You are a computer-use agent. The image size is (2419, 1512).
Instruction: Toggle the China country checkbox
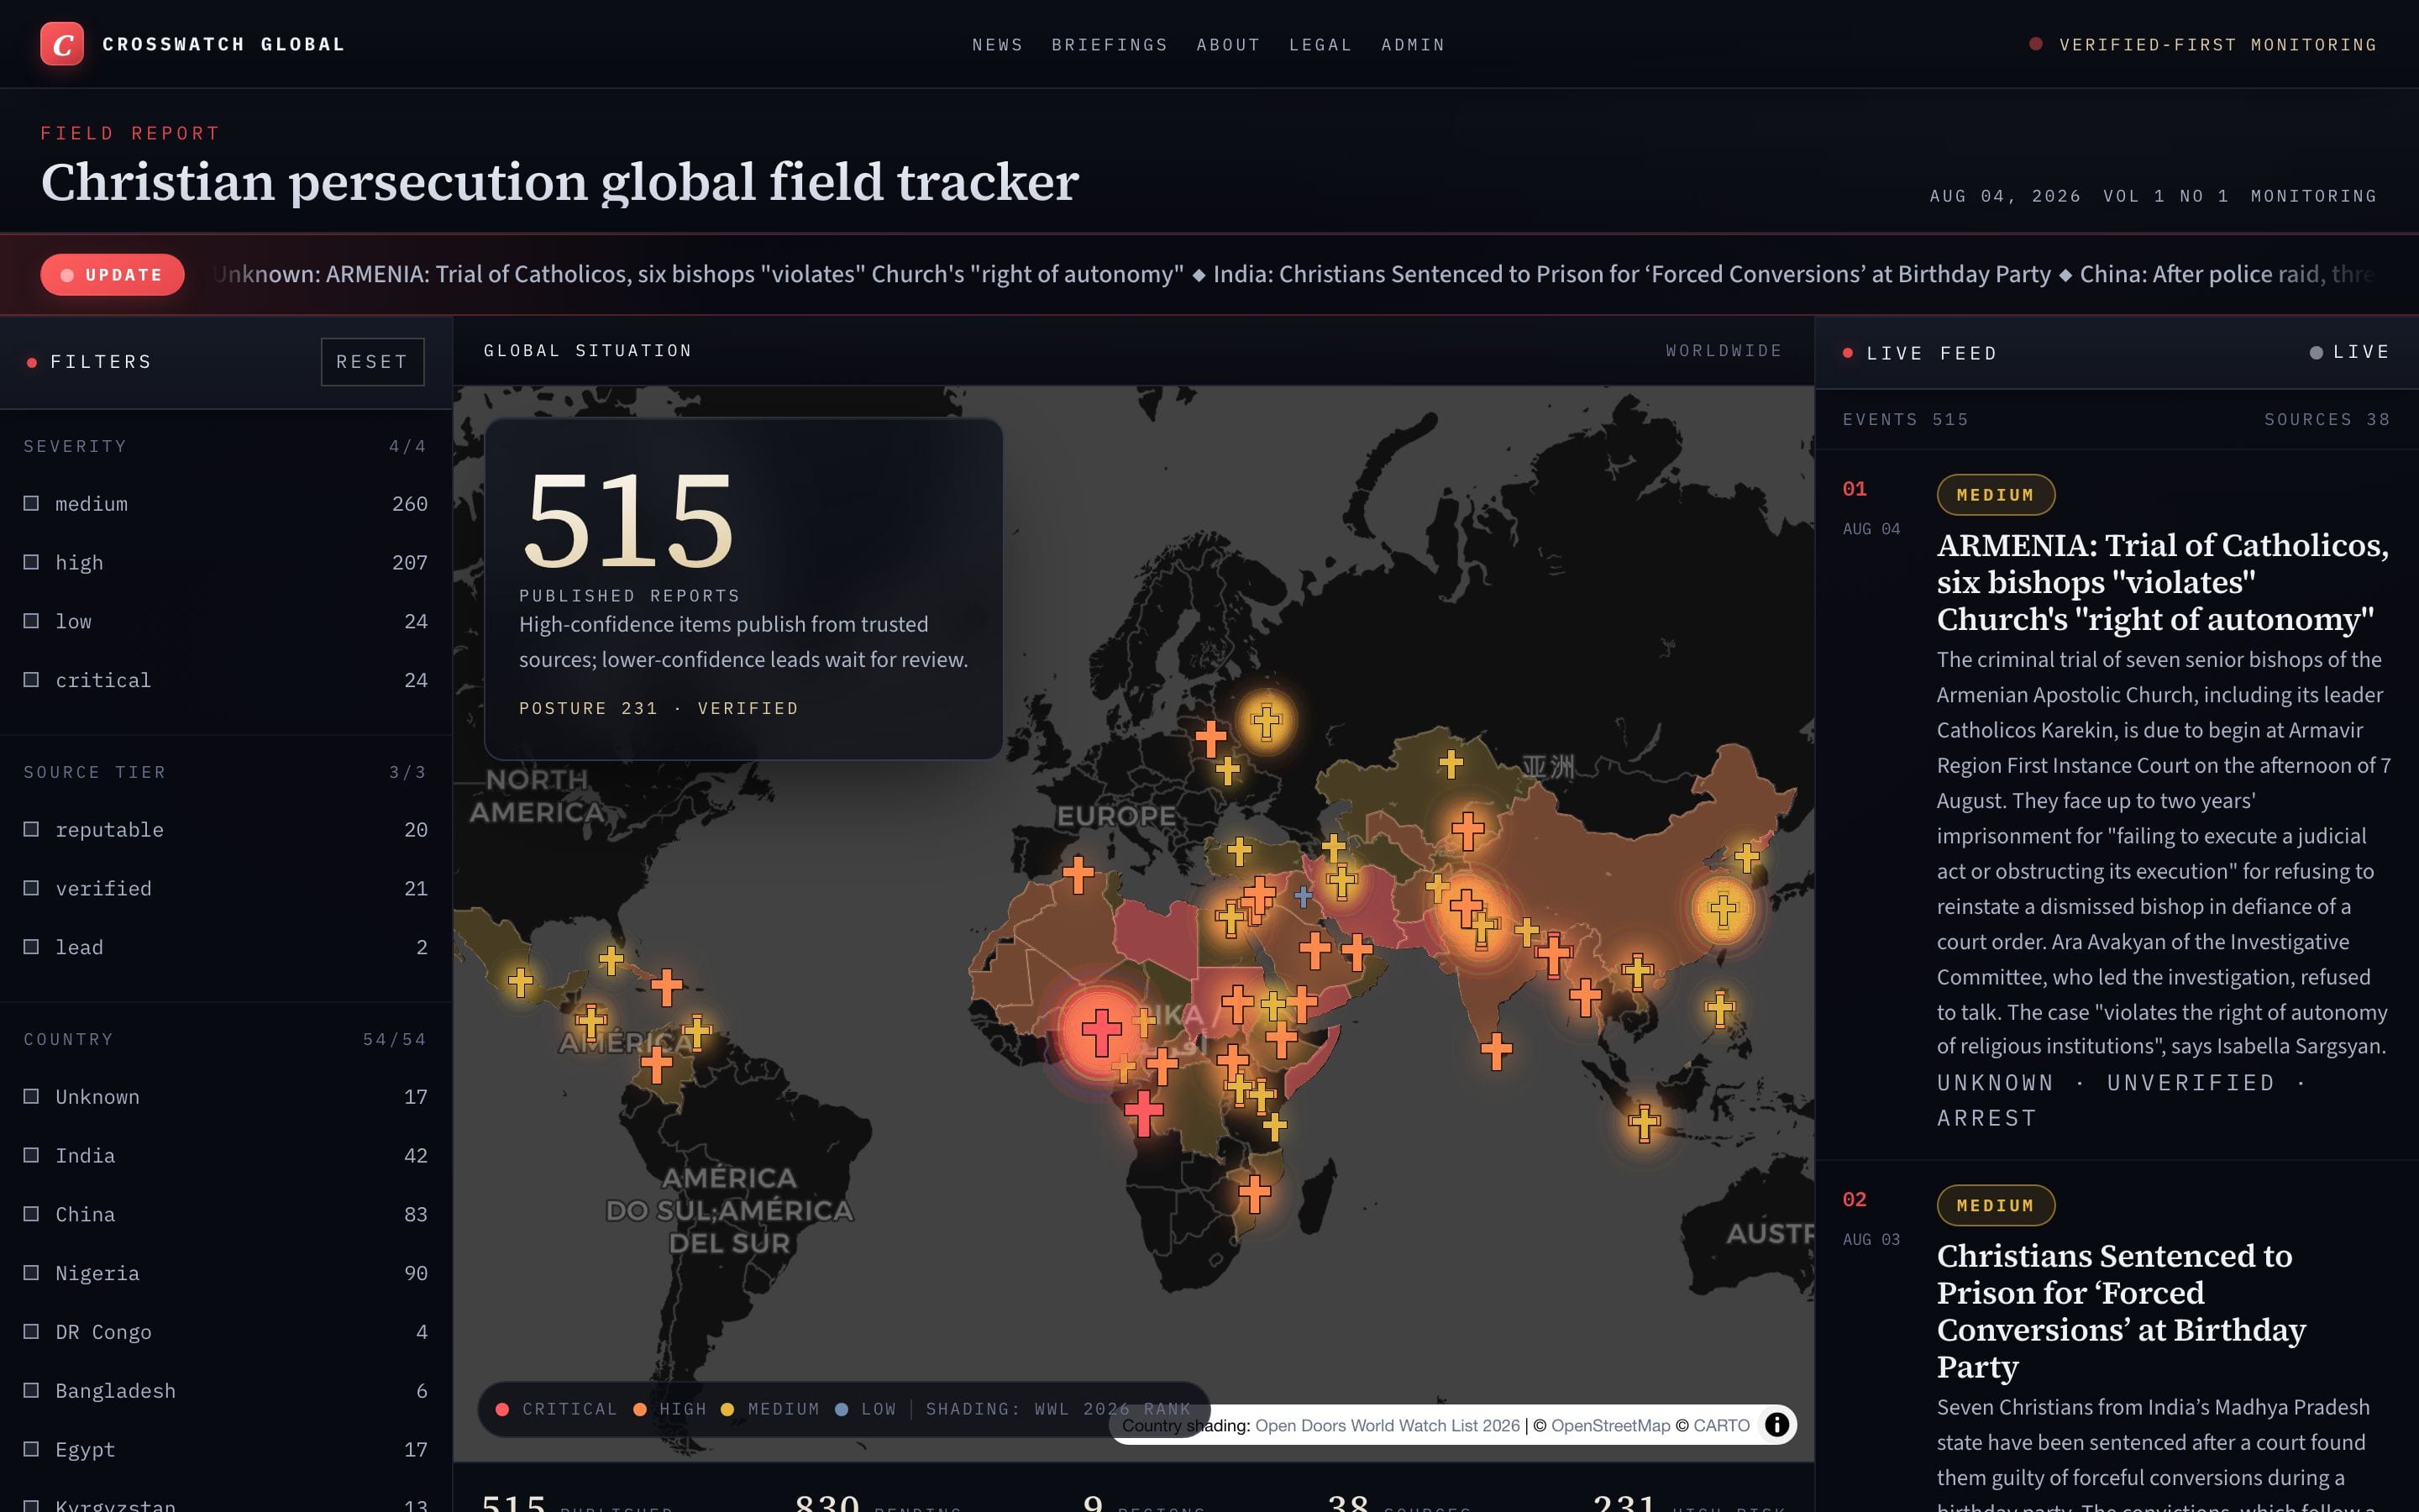[x=31, y=1214]
